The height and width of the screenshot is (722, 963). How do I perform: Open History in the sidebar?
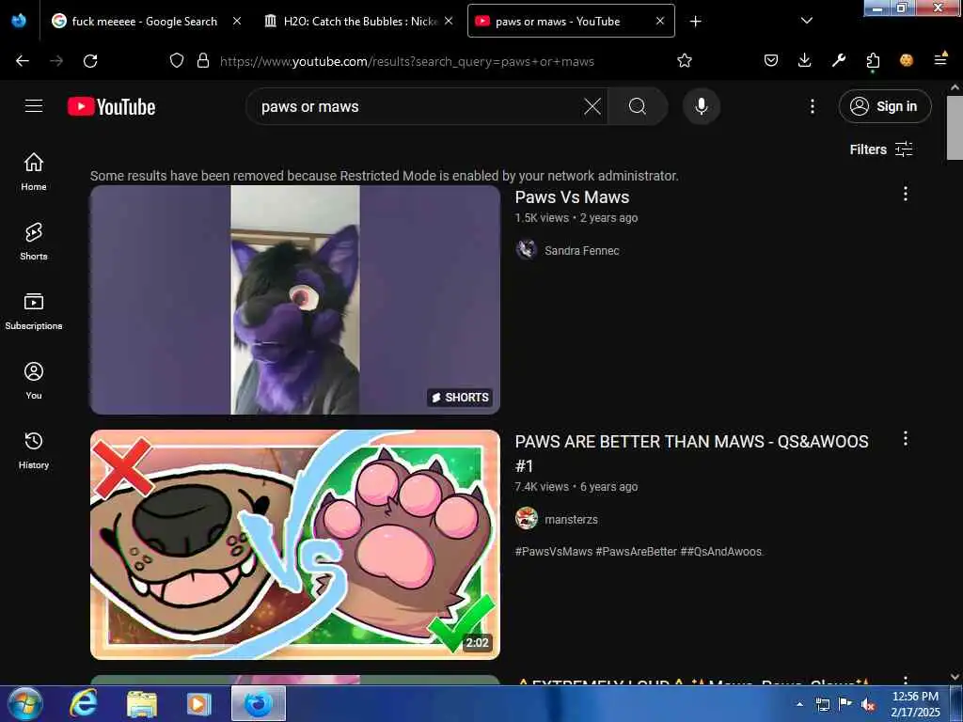click(x=34, y=450)
